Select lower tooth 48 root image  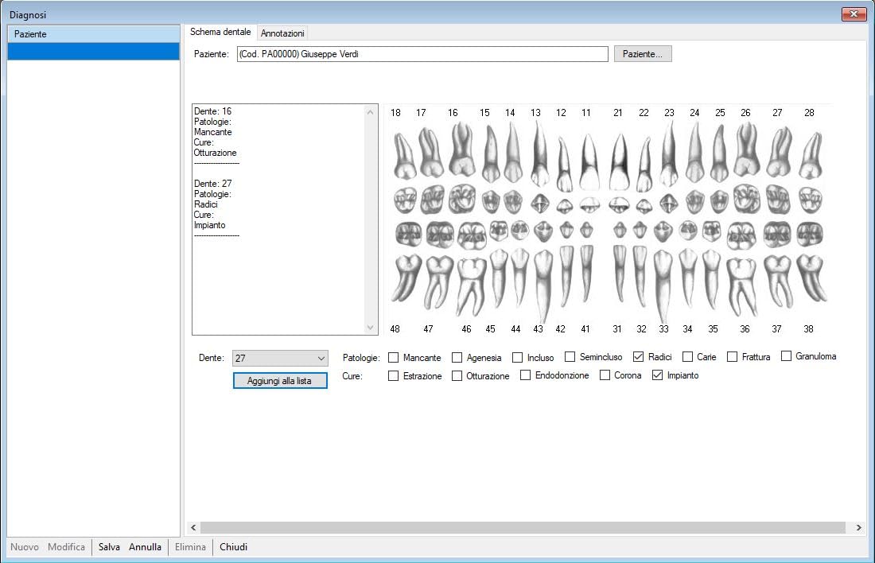click(406, 278)
